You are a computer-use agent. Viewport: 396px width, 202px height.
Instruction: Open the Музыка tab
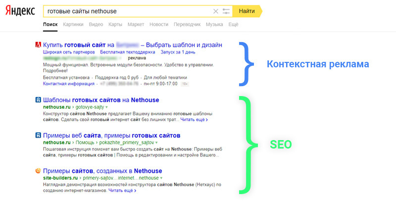[x=214, y=24]
